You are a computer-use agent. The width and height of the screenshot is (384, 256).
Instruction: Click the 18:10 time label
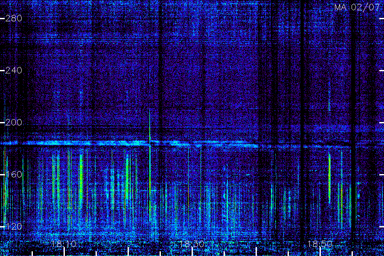(64, 244)
